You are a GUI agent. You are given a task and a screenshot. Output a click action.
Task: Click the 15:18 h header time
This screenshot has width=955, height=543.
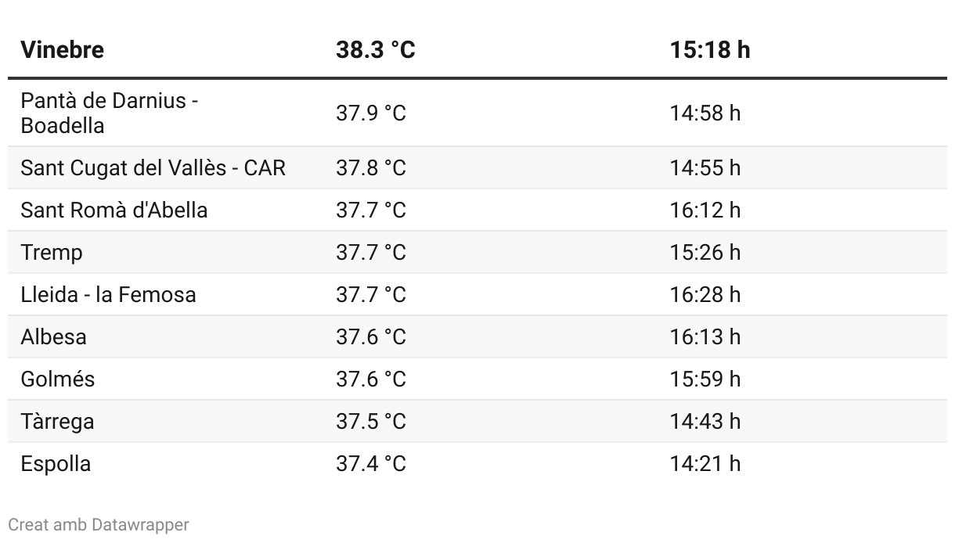(709, 49)
